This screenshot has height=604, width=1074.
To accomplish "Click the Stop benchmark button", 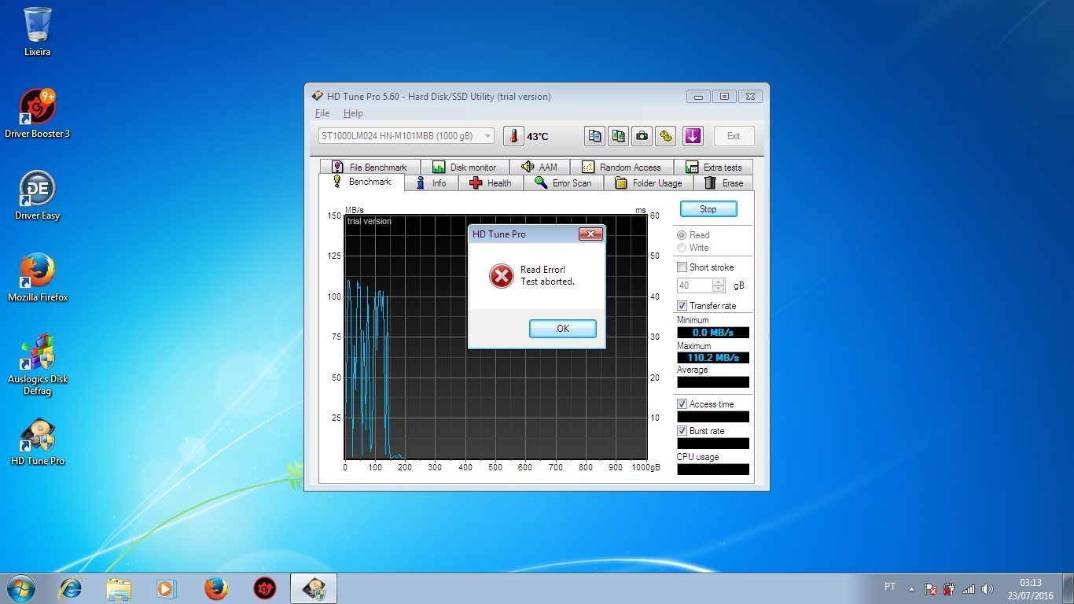I will coord(708,209).
